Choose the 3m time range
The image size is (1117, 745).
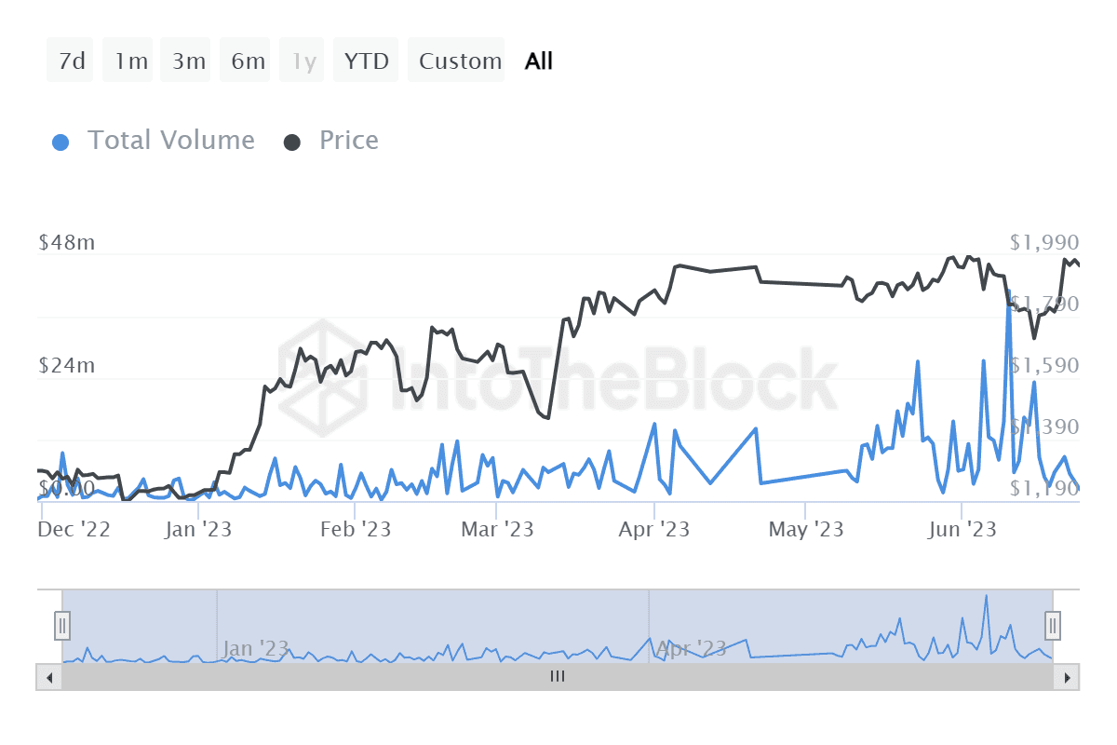[188, 61]
